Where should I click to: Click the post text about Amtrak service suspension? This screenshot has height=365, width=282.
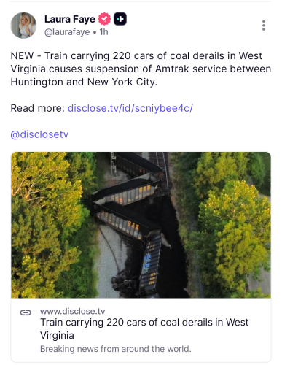[x=141, y=69]
